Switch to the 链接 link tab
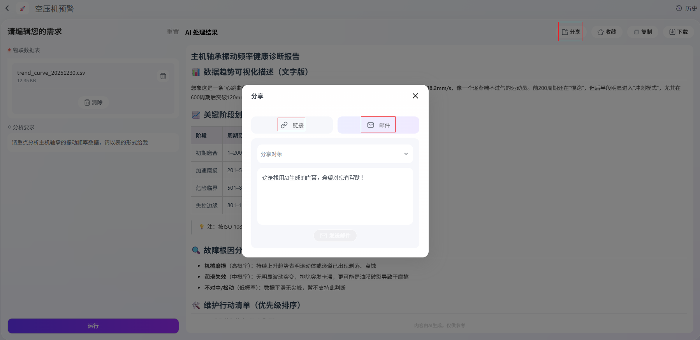This screenshot has height=340, width=700. pyautogui.click(x=292, y=125)
